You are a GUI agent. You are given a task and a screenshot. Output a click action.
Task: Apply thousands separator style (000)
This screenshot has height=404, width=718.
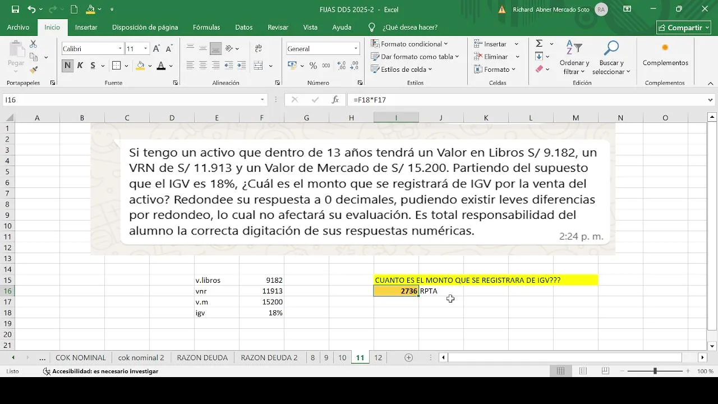coord(325,66)
